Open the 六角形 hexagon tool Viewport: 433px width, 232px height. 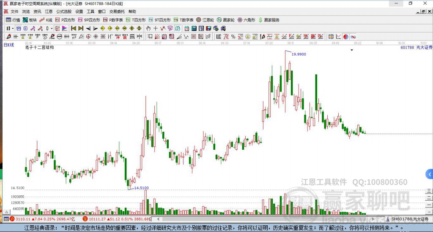tap(247, 20)
